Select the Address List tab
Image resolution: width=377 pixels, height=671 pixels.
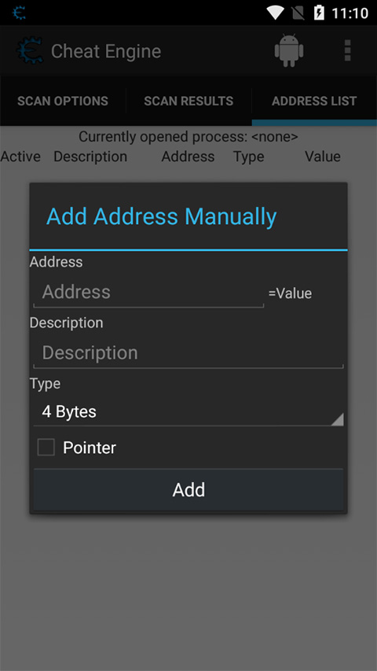click(314, 101)
